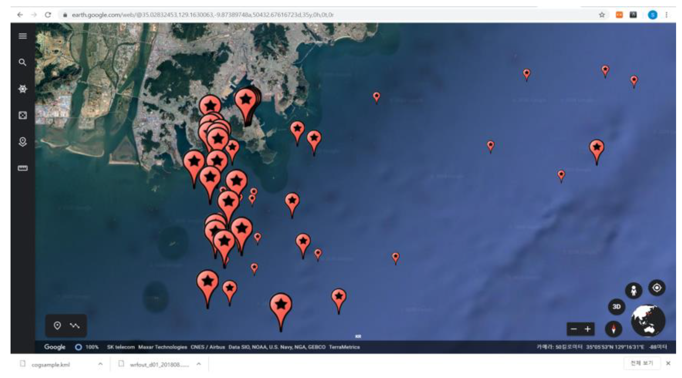Open Voyager ship wheel icon
The height and width of the screenshot is (378, 682).
pos(23,89)
